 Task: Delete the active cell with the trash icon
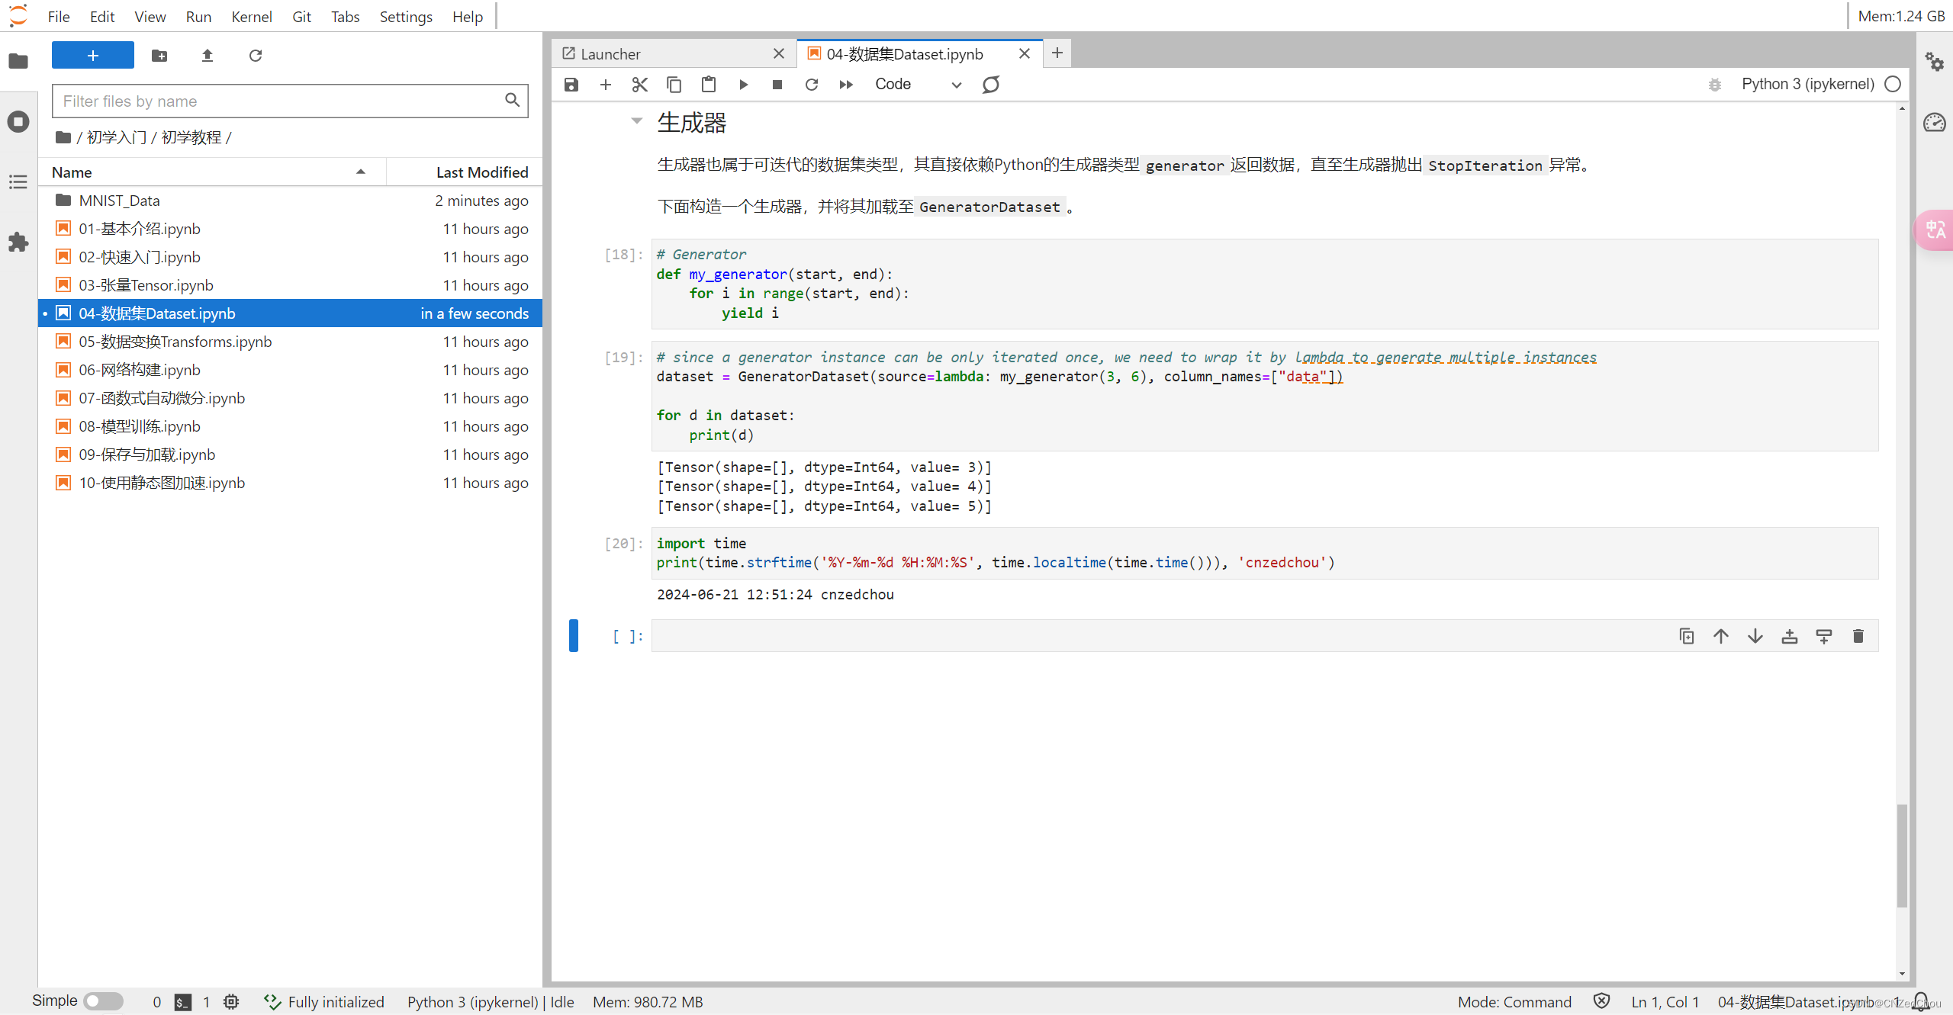[1858, 636]
